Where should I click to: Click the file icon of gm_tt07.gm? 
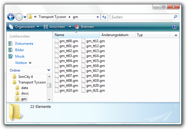tap(57, 76)
